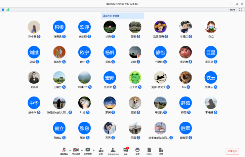Open Manage Members (管理成员) list

tap(113, 150)
